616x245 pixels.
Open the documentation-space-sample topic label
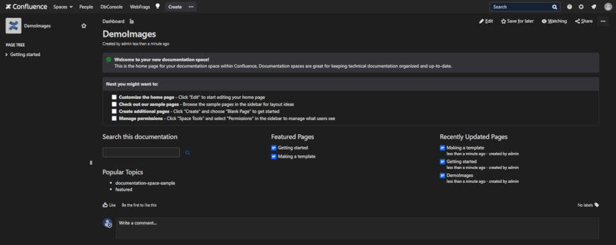pyautogui.click(x=145, y=183)
